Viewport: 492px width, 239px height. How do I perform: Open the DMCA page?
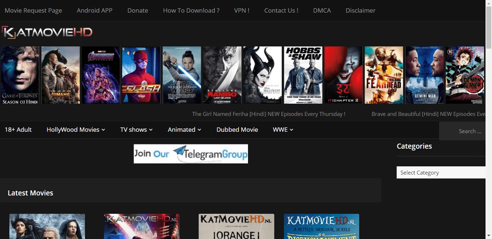point(322,10)
